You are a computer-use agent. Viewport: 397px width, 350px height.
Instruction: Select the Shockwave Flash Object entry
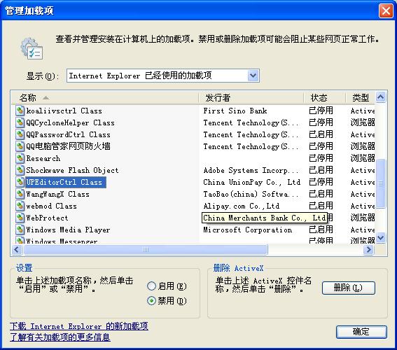[72, 170]
